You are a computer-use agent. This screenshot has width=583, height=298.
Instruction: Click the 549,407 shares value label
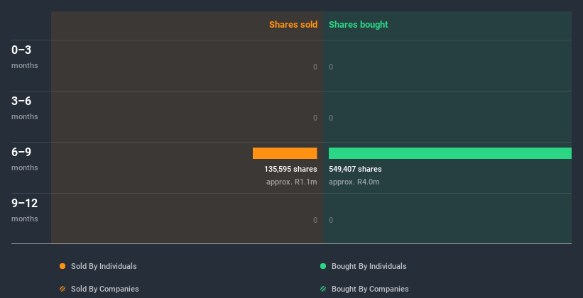pos(355,169)
